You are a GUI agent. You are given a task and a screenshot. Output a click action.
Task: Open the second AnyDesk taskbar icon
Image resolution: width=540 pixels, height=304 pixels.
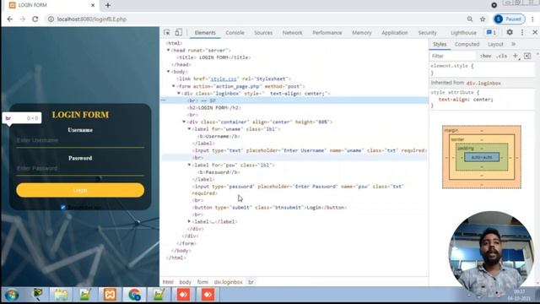click(208, 295)
